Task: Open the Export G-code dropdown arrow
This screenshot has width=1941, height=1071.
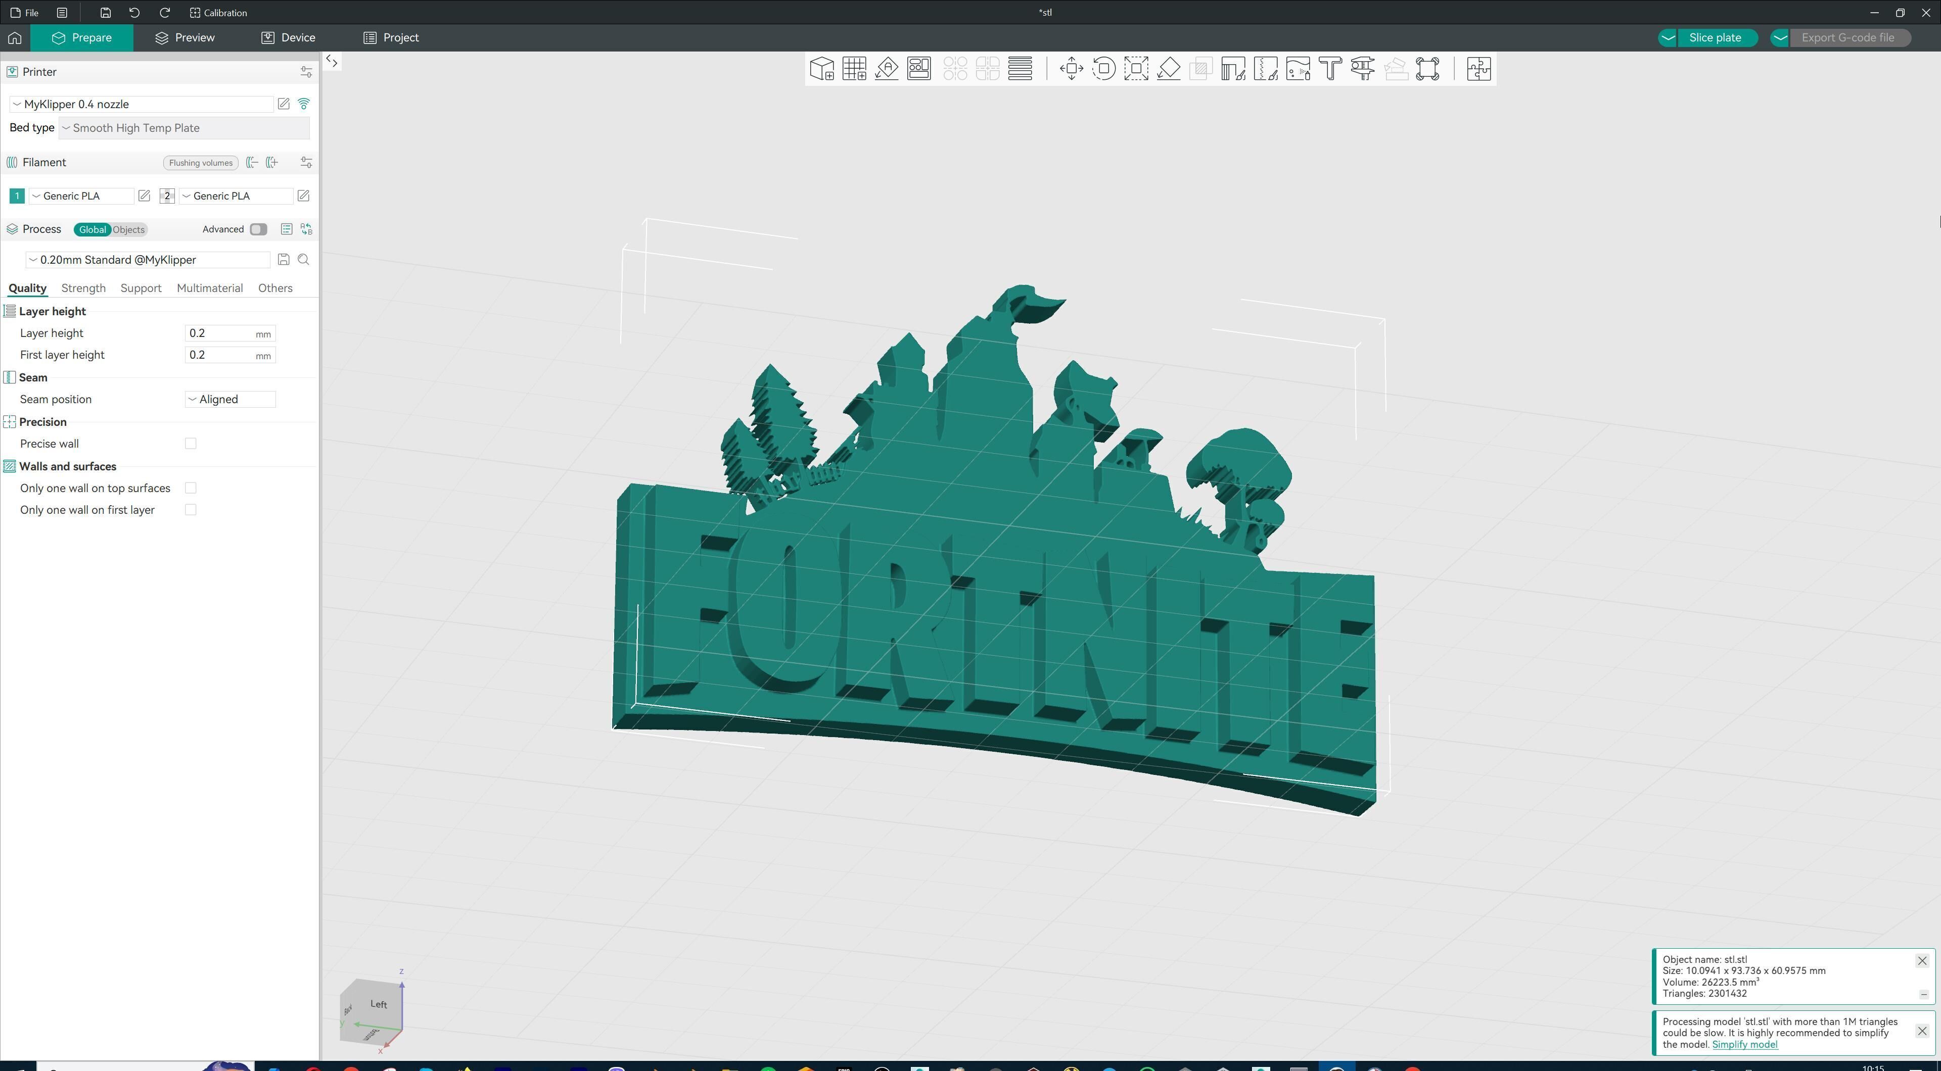Action: coord(1780,38)
